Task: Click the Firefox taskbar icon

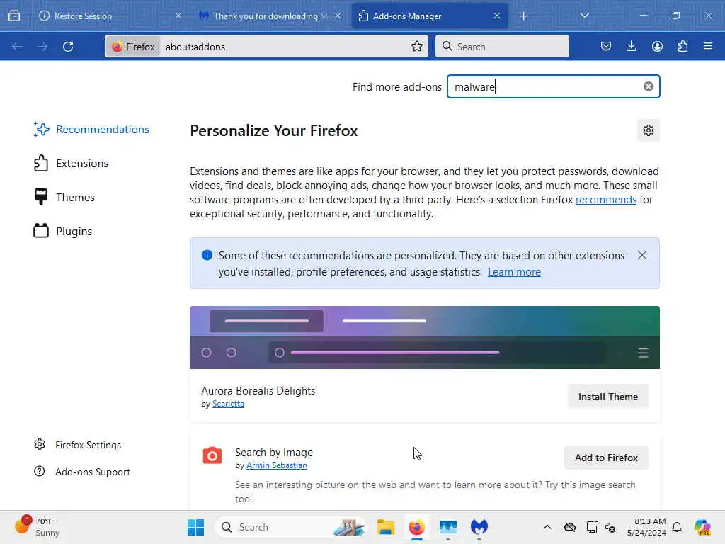Action: 416,527
